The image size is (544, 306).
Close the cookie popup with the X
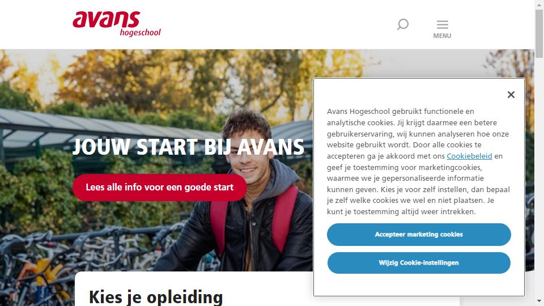pyautogui.click(x=511, y=95)
